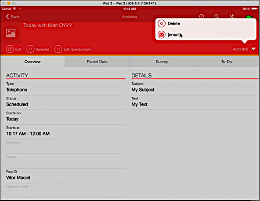Click the circular target icon in header
Image resolution: width=260 pixels, height=201 pixels.
click(x=202, y=16)
